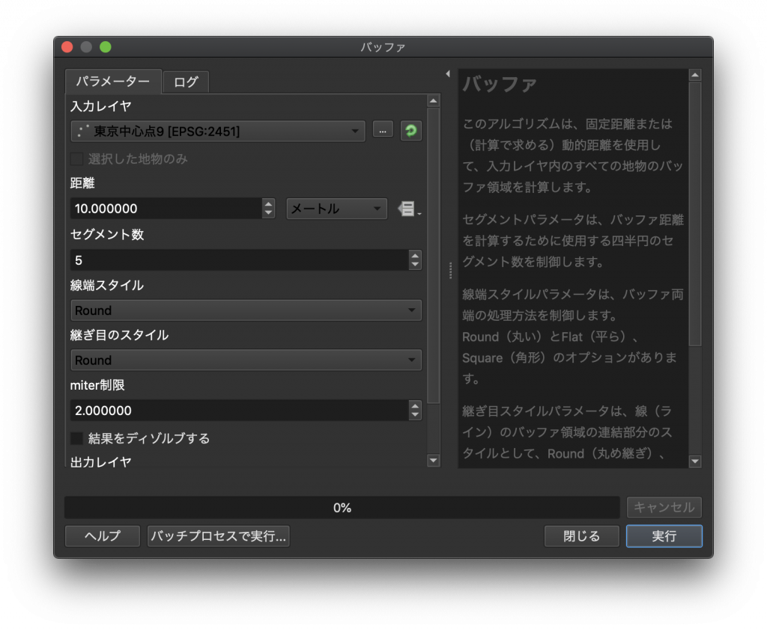Collapse the help panel with the small arrow

tap(448, 74)
